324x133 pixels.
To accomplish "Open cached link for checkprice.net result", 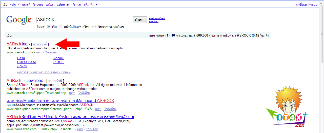I will pos(98,109).
